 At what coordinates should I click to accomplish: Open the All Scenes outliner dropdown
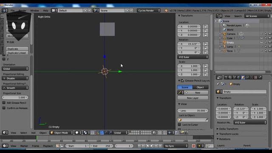coord(257,16)
